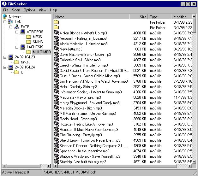Image resolution: width=198 pixels, height=176 pixels.
Task: Select the SKINS folder icon
Action: point(29,42)
